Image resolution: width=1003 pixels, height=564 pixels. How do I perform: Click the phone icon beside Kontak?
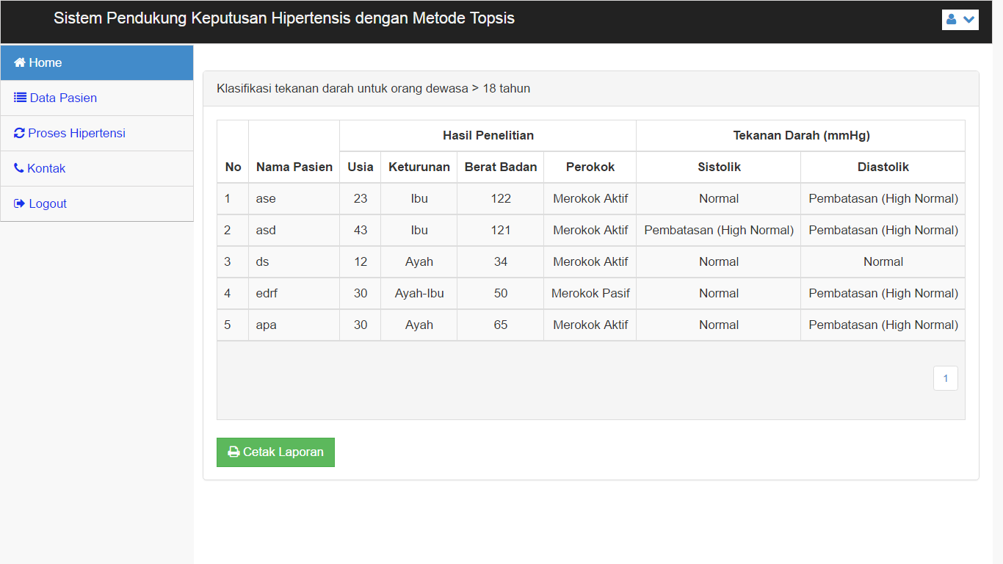[19, 168]
